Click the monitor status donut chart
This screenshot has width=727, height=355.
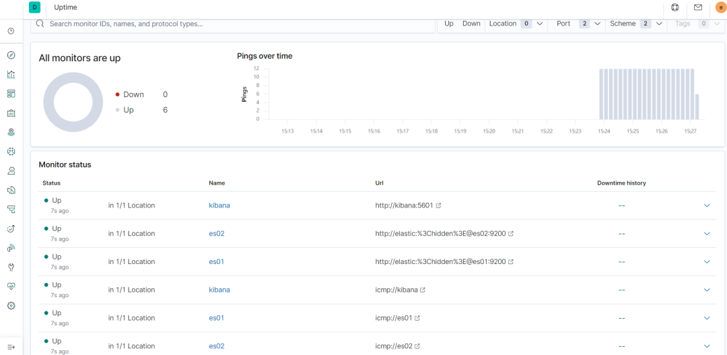(x=73, y=103)
